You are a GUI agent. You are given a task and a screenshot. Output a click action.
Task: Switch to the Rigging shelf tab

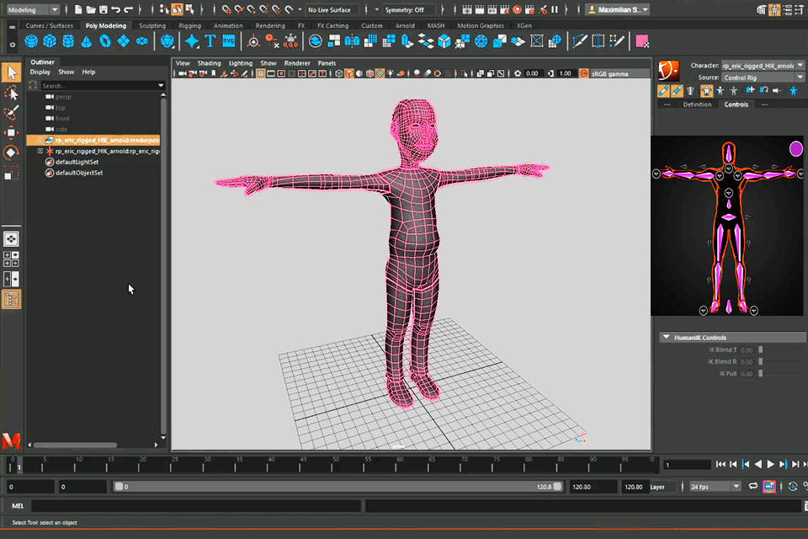tap(189, 25)
